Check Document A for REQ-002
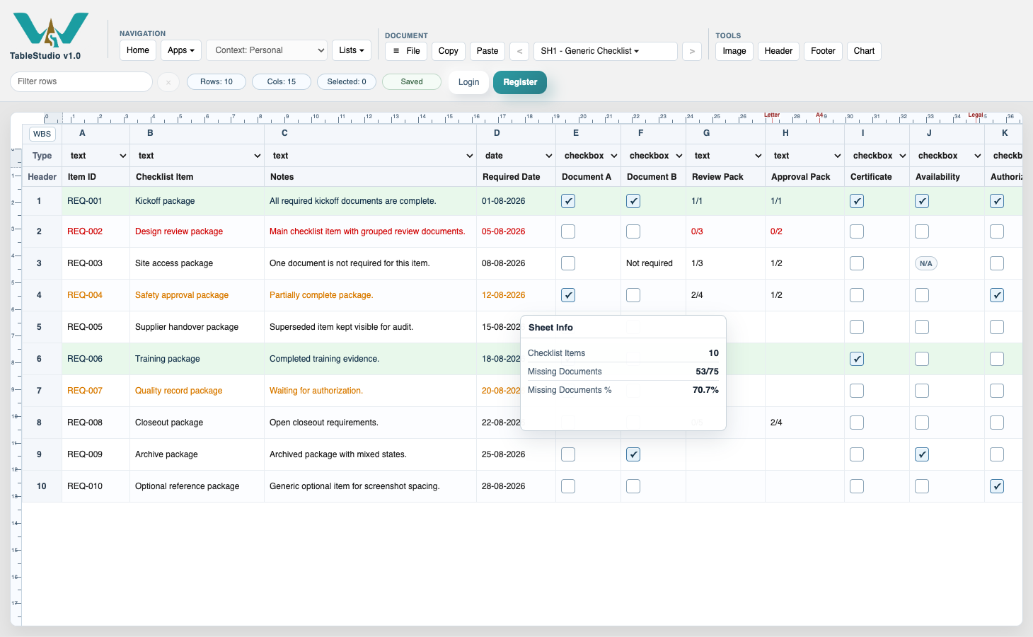 568,231
